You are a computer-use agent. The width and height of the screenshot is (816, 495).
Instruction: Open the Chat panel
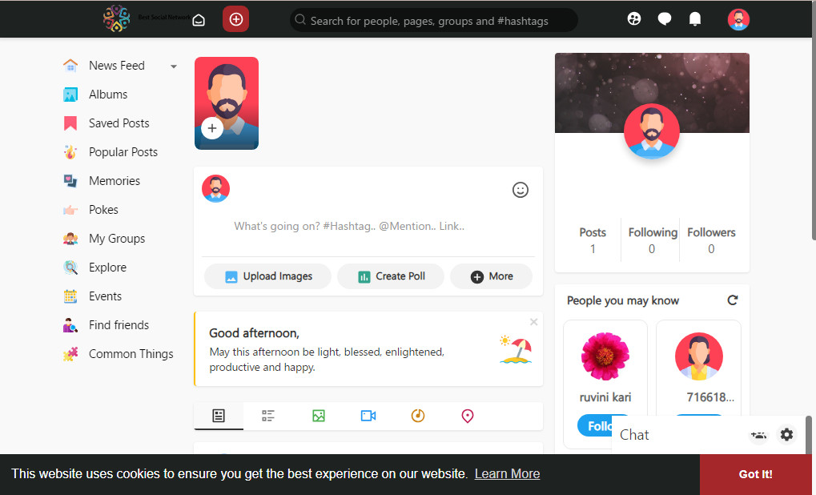(x=634, y=435)
